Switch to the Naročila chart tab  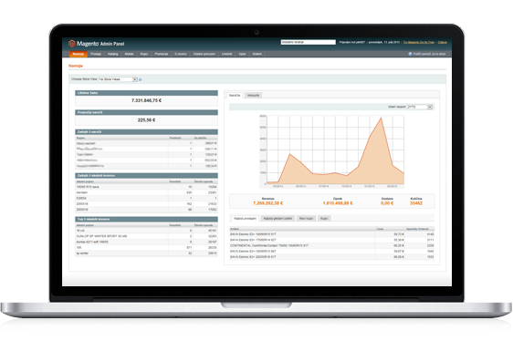pyautogui.click(x=235, y=96)
